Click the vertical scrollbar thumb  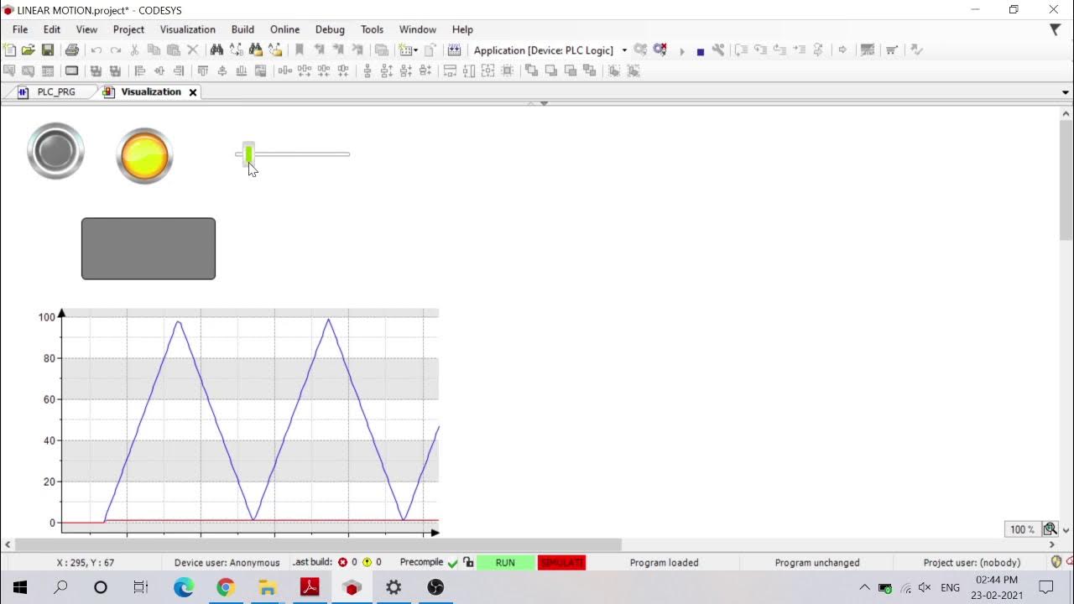[1066, 180]
